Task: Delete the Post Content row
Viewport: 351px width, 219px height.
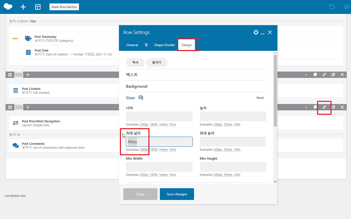Action: tap(342, 75)
